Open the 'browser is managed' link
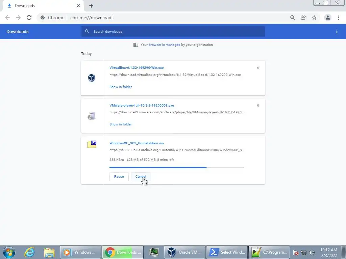 click(x=165, y=45)
